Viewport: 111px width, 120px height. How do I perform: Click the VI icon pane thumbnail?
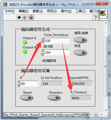103,14
